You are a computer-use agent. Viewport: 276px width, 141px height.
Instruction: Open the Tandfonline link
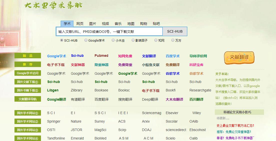pyautogui.click(x=56, y=138)
